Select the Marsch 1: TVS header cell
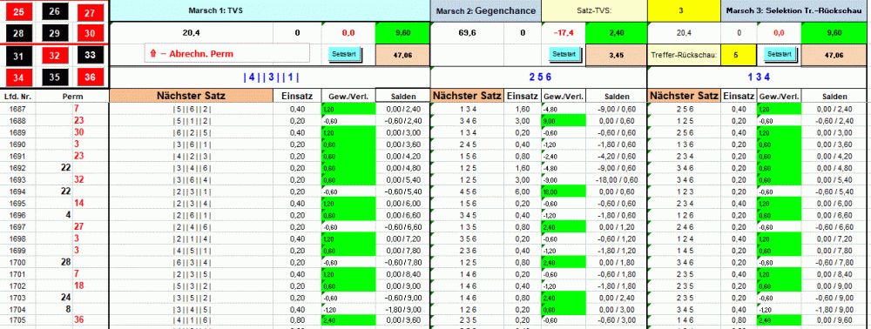This screenshot has height=329, width=871. [270, 10]
